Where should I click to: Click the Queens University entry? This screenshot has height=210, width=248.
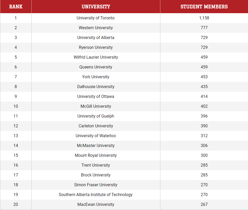coord(96,67)
